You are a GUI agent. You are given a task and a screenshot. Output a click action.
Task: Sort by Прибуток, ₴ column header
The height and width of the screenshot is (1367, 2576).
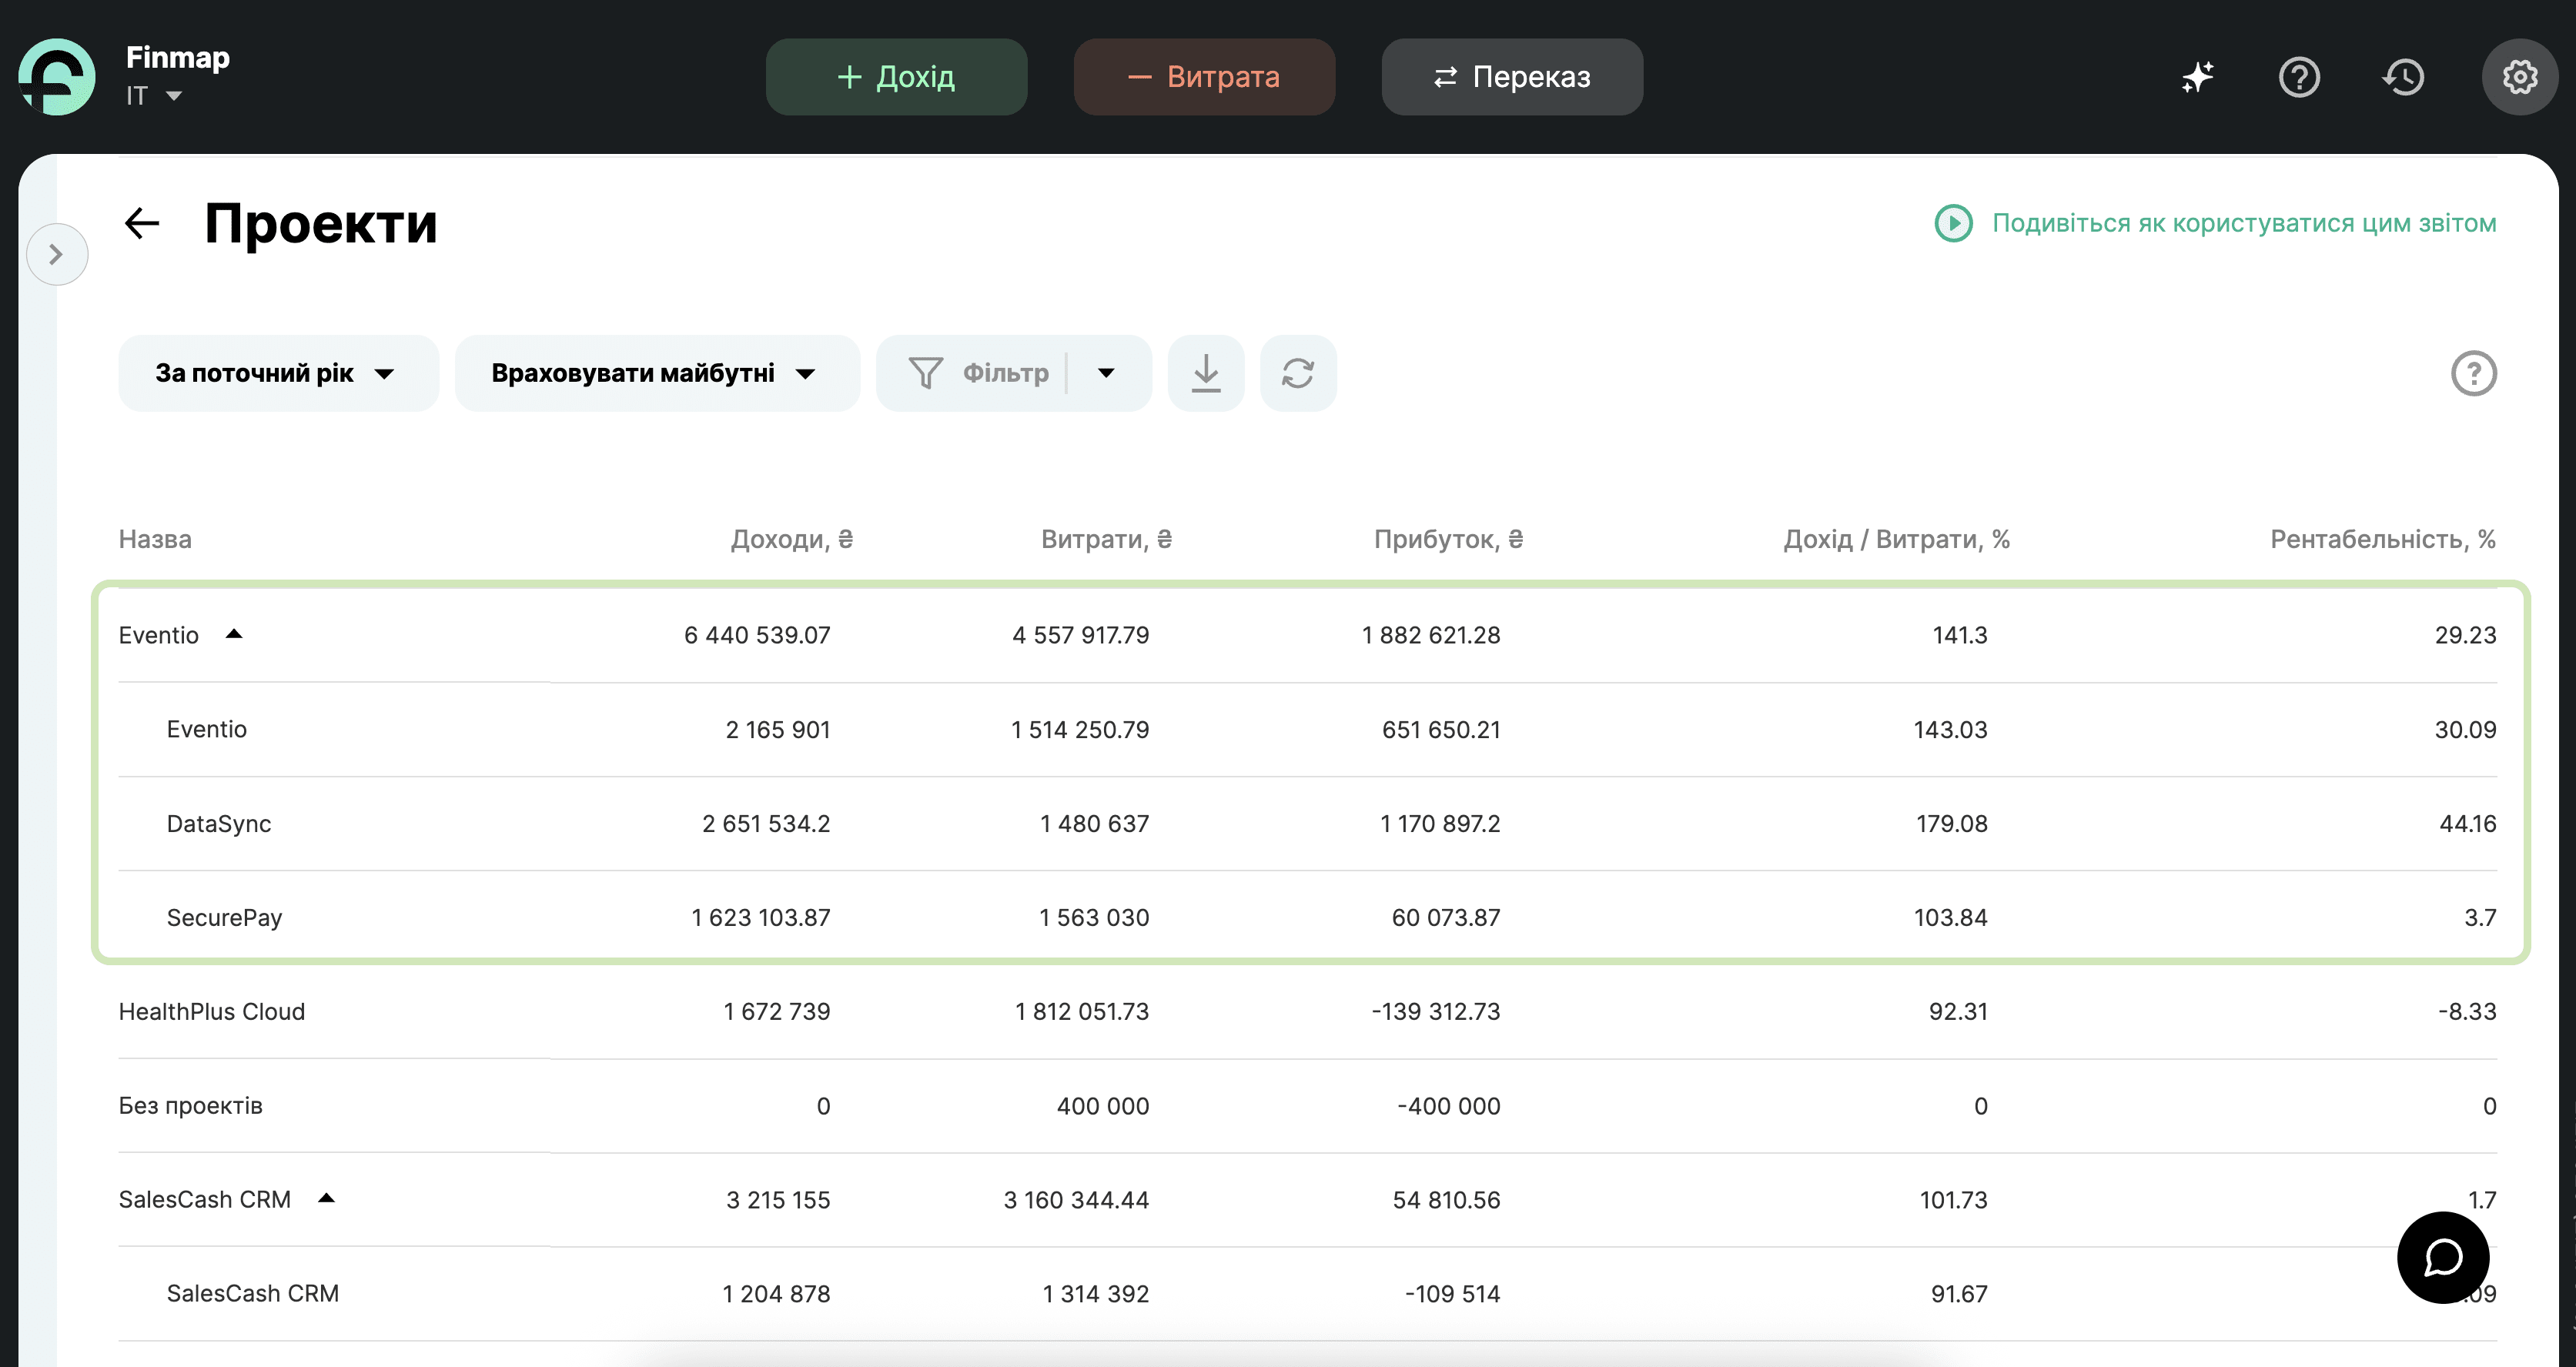point(1448,539)
